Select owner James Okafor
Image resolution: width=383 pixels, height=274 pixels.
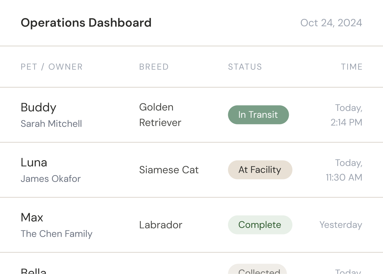click(51, 179)
